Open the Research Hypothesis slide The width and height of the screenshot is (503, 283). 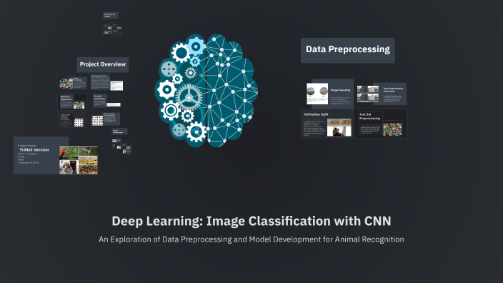click(72, 102)
